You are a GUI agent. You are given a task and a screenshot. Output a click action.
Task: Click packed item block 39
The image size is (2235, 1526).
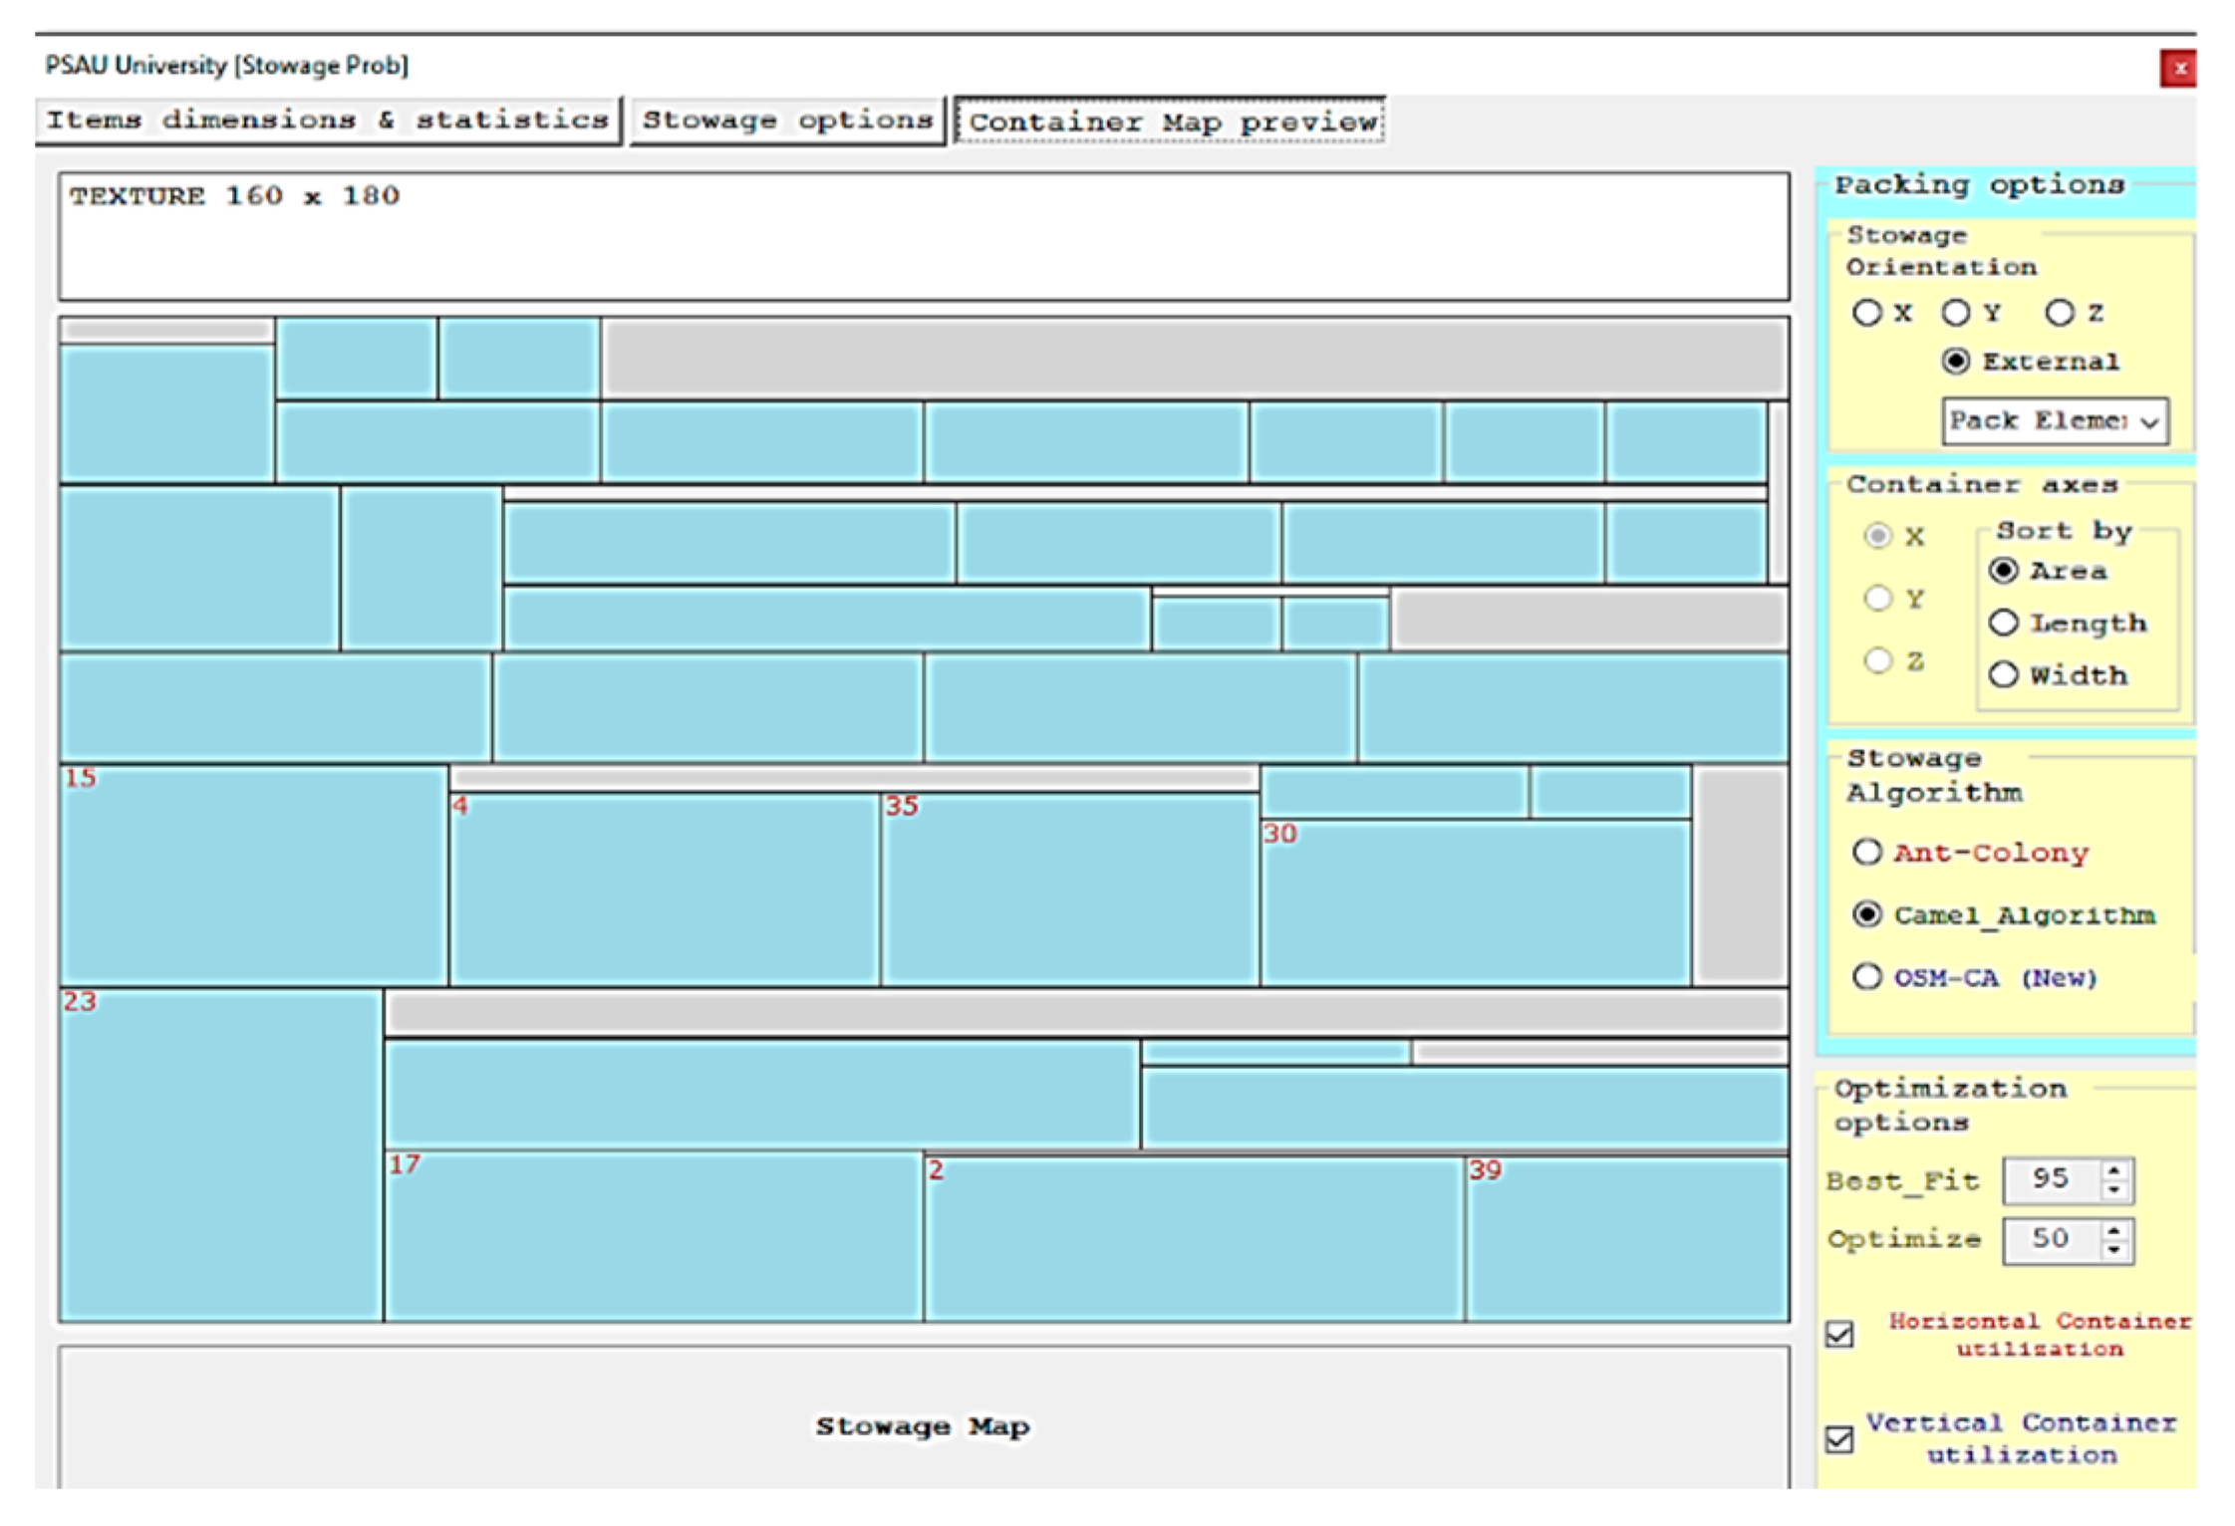coord(1626,1240)
